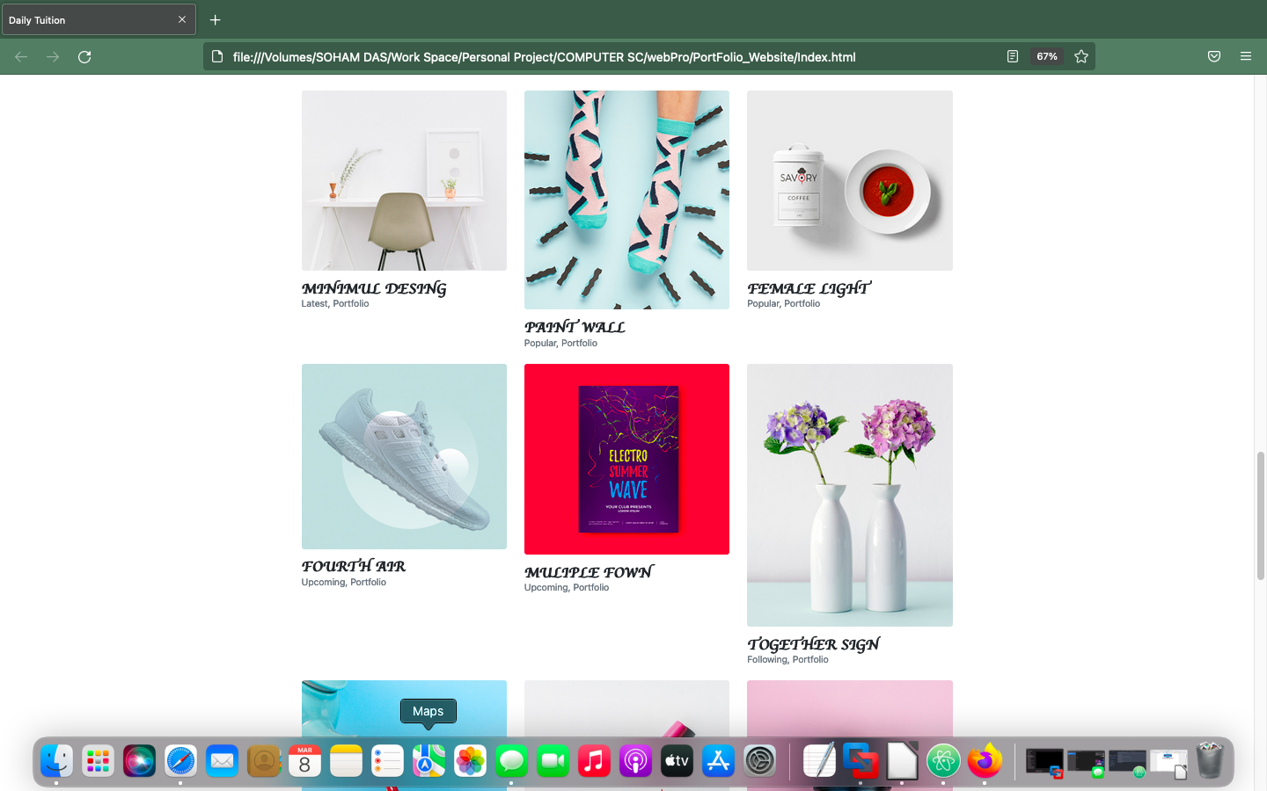This screenshot has height=791, width=1267.
Task: Toggle Firefox Reader View
Action: pos(1012,56)
